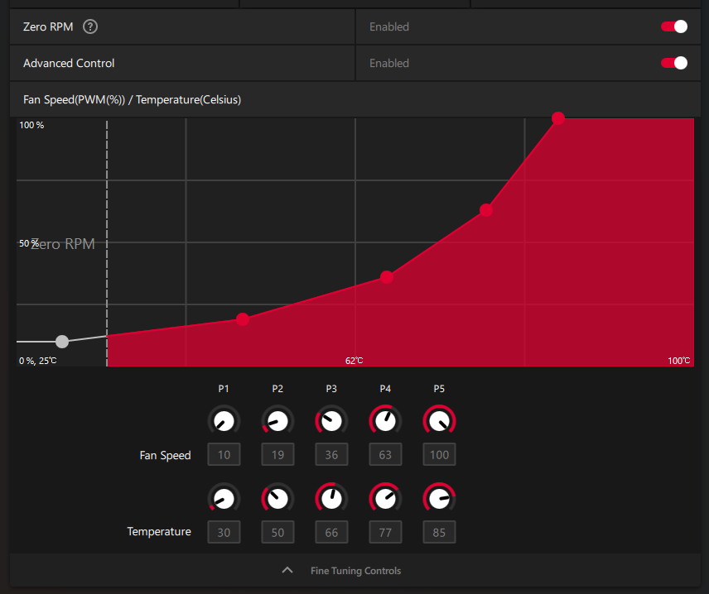Viewport: 709px width, 594px height.
Task: Adjust the P1 Fan Speed dial
Action: coord(224,421)
